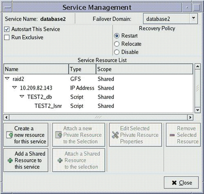Toggle the Autostart This Service checkbox
Screen dimensions: 204x194
(x=7, y=30)
